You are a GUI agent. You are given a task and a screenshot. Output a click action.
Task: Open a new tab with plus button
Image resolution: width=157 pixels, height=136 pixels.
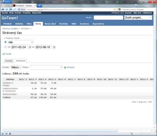pyautogui.click(x=40, y=6)
